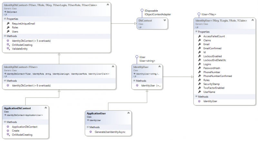
Task: Click the IdentityUser base type label under ApplicationUser
Action: (95, 120)
